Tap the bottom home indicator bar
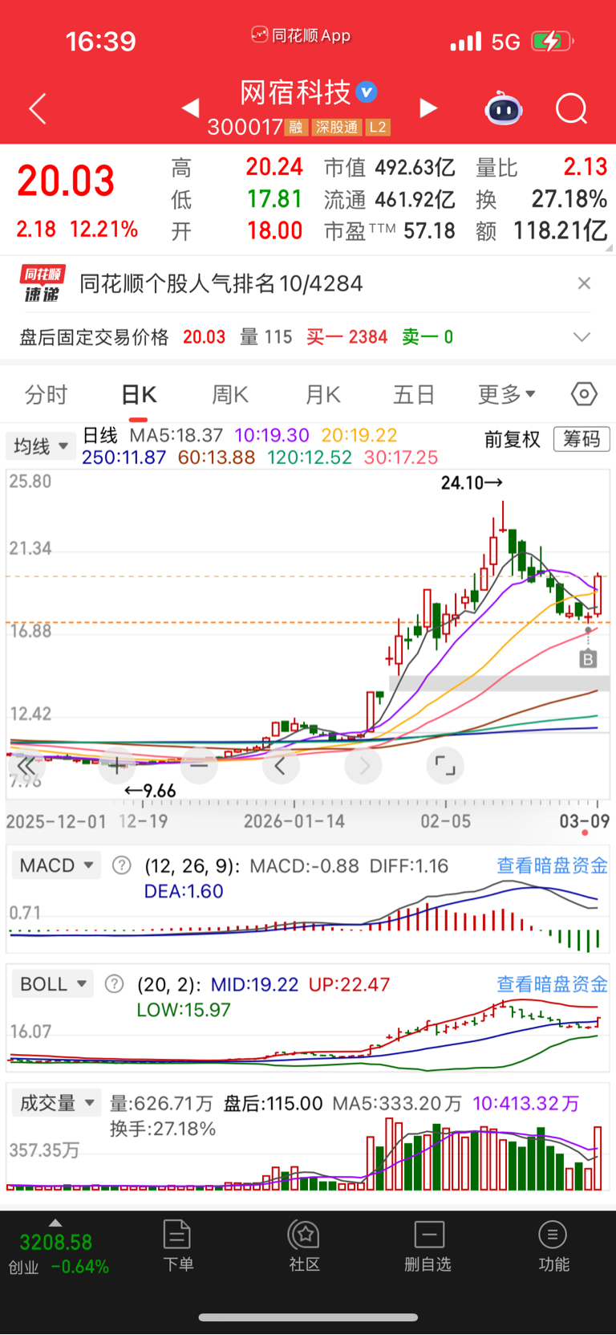The height and width of the screenshot is (1335, 616). 308,1317
